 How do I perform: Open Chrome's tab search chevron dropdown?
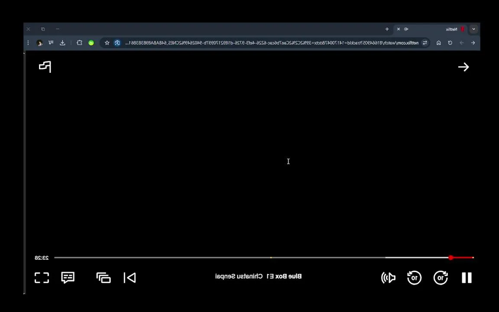pyautogui.click(x=473, y=29)
